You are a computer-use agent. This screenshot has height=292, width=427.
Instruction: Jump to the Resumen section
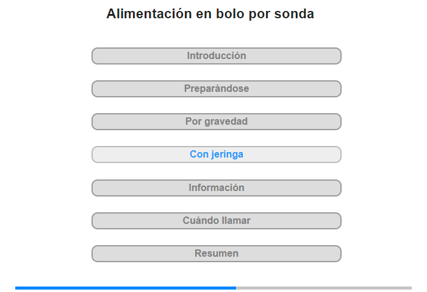tap(217, 254)
